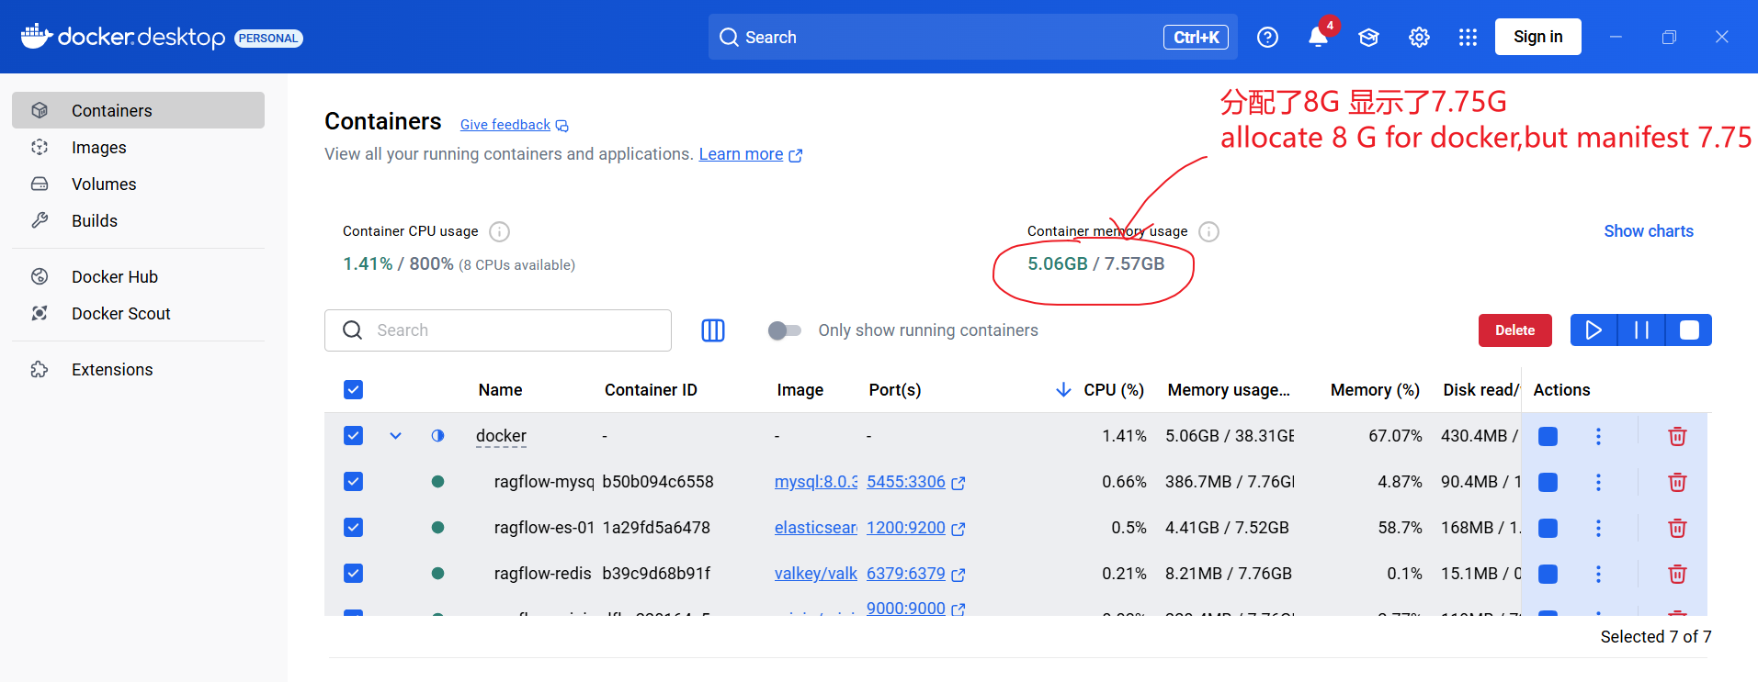Image resolution: width=1758 pixels, height=682 pixels.
Task: Stop the docker compose stack
Action: click(1548, 436)
